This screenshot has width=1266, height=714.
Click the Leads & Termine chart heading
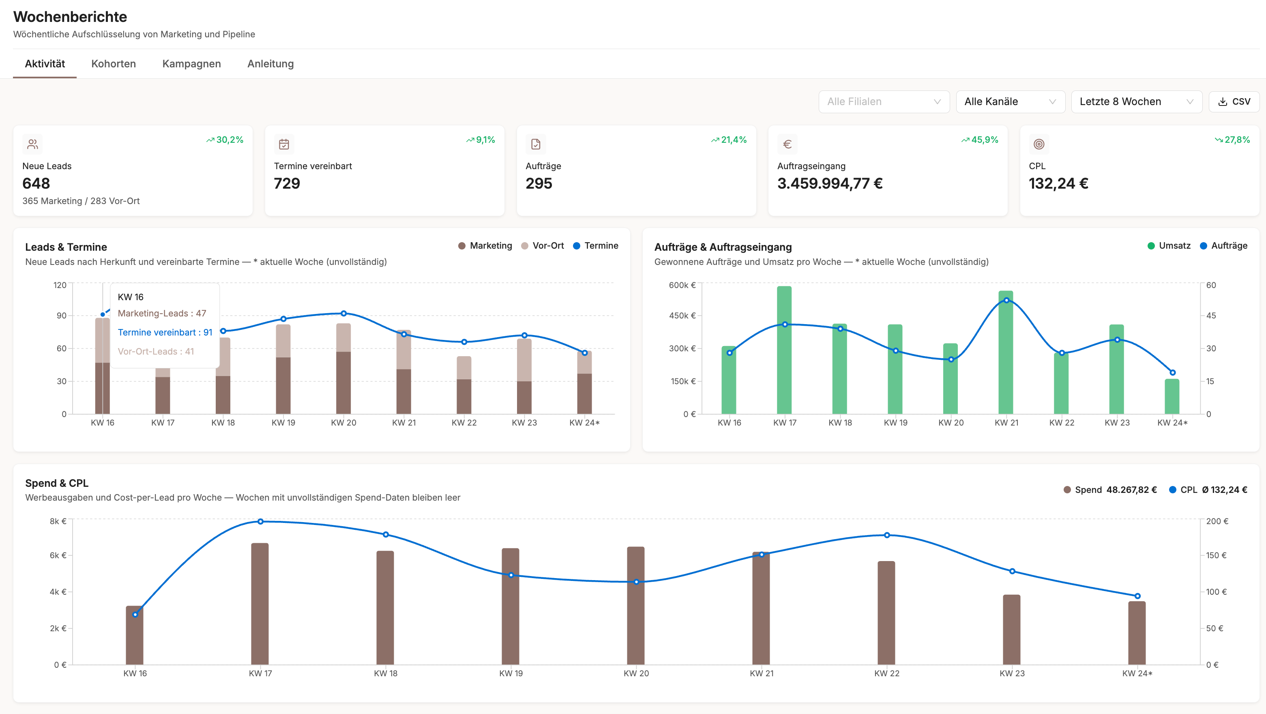[x=67, y=247]
